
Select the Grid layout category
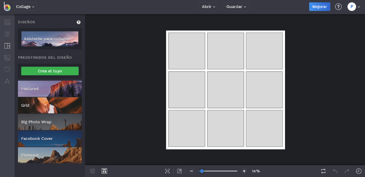point(50,105)
